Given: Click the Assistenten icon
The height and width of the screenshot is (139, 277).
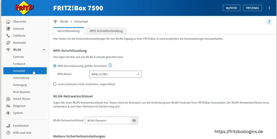Looking at the screenshot, I should [x=8, y=126].
